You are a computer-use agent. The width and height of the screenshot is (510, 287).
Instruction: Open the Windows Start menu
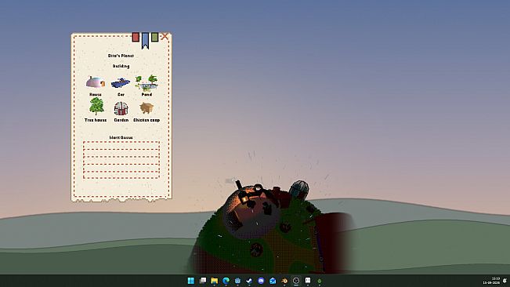[x=191, y=281]
